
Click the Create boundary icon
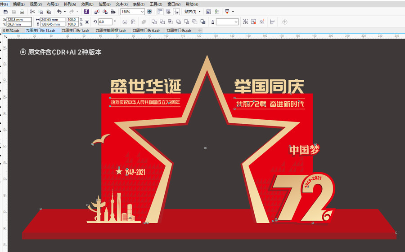pyautogui.click(x=203, y=22)
